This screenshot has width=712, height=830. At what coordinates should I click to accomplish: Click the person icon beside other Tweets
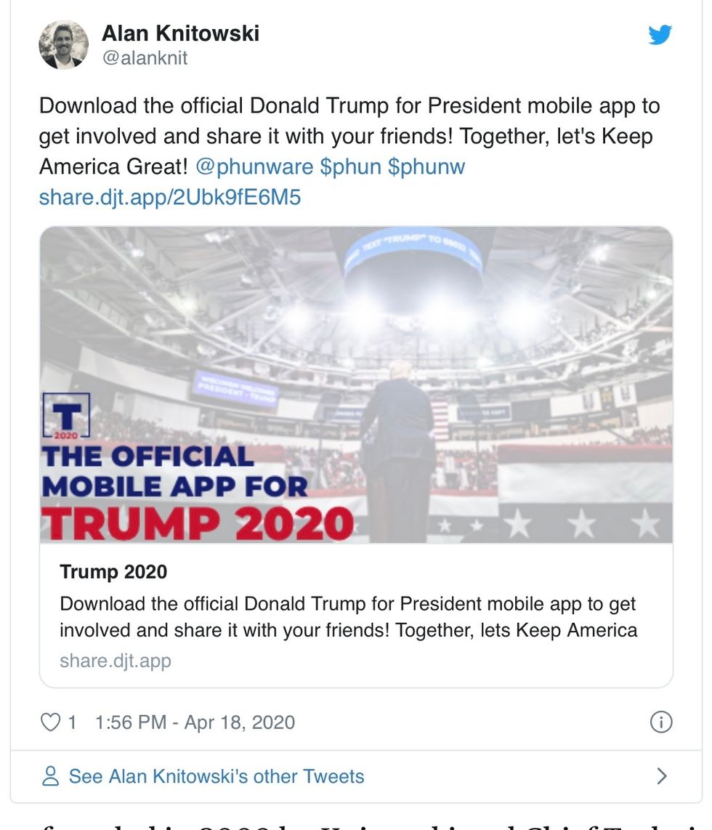coord(51,776)
